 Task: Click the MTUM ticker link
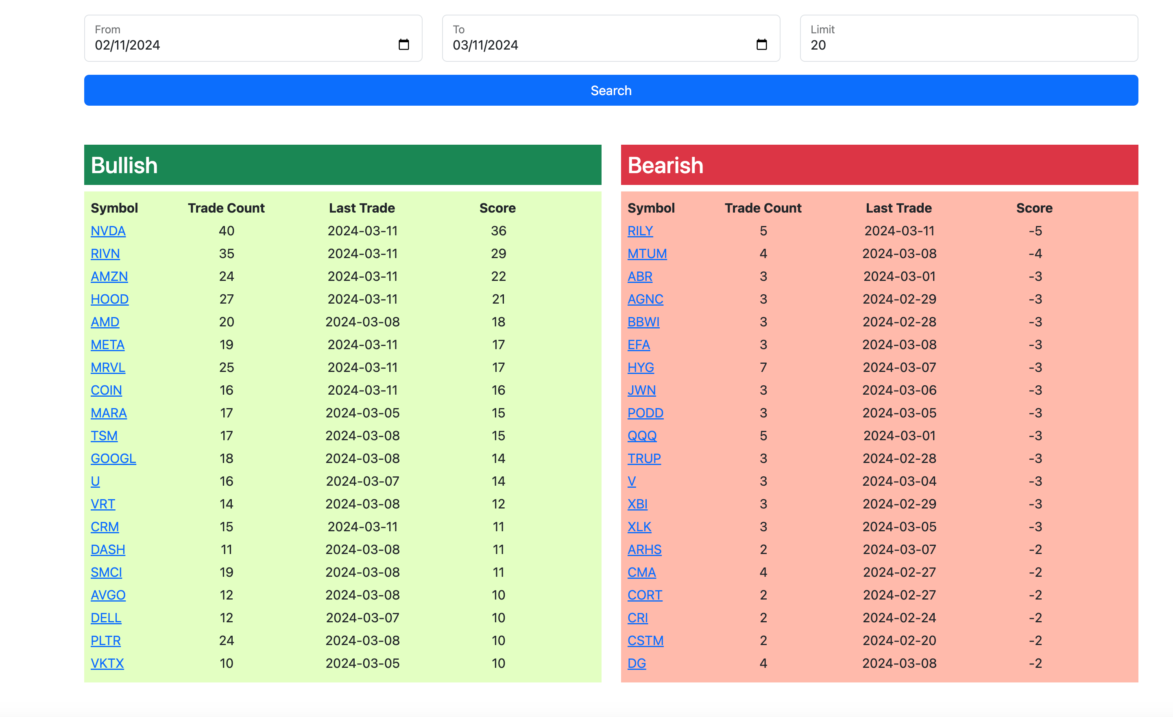tap(647, 254)
